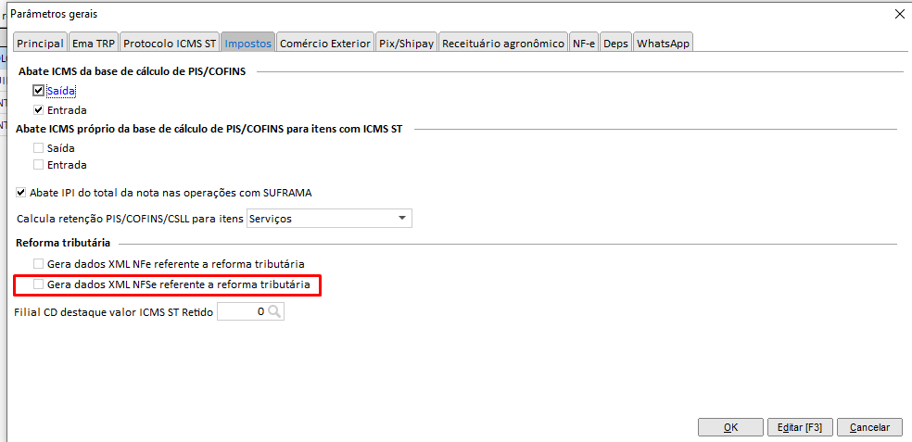Click the Filial CD ICMS ST Retido field
Image resolution: width=912 pixels, height=442 pixels.
point(241,312)
